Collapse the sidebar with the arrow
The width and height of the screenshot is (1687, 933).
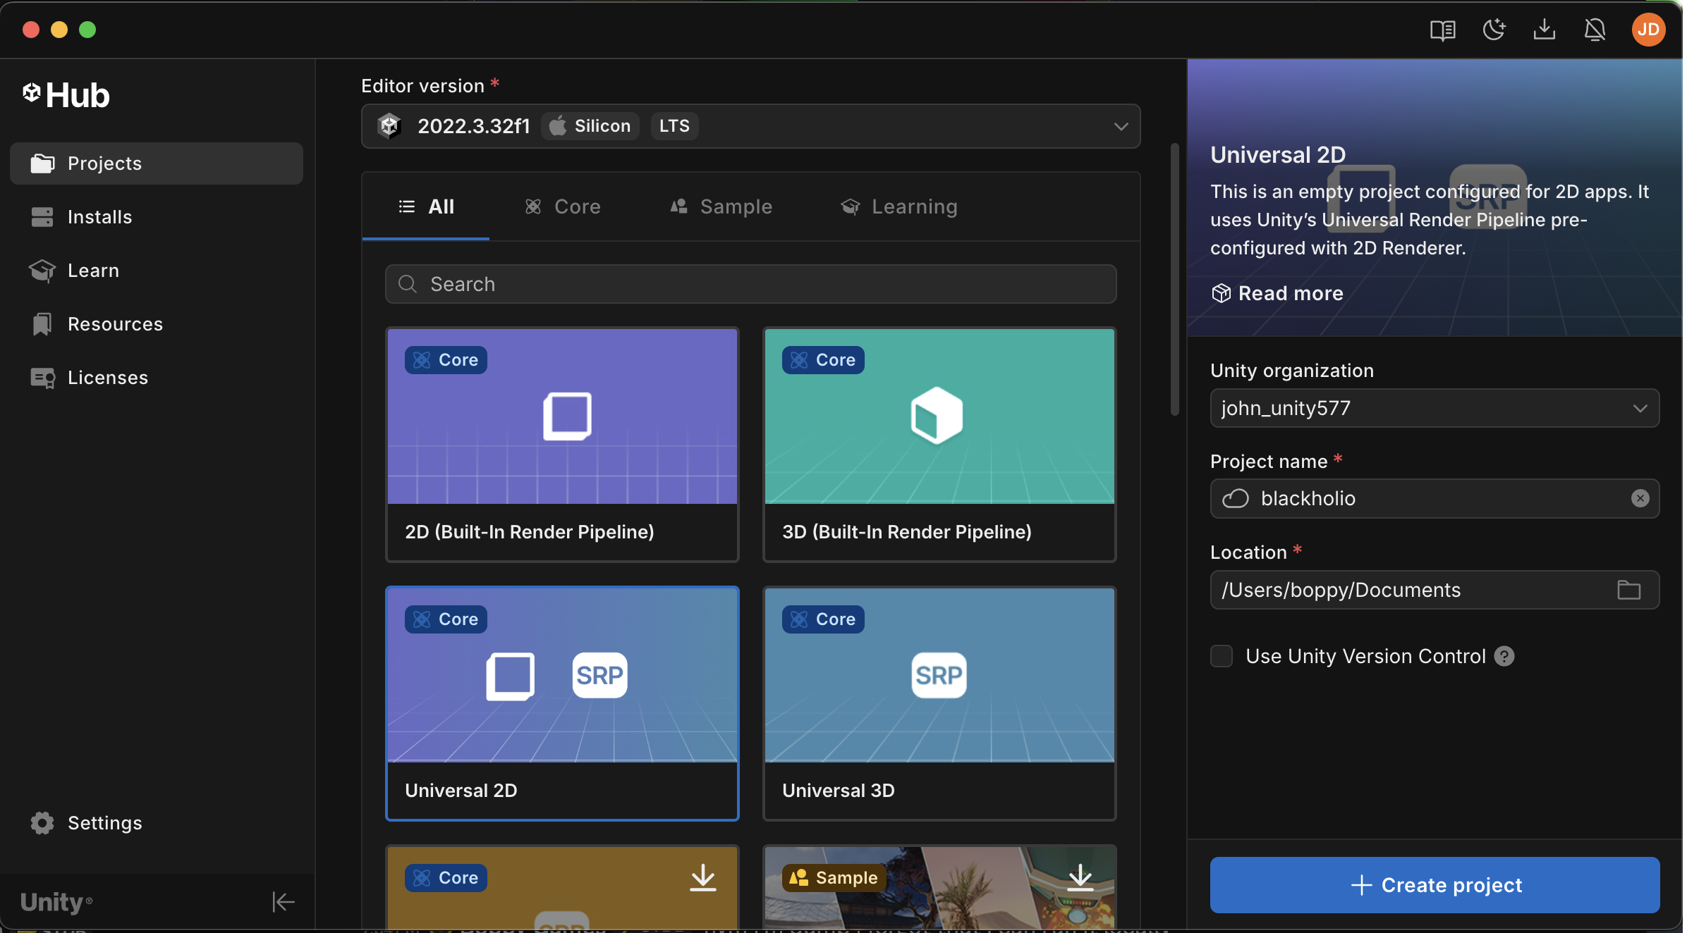pos(283,901)
